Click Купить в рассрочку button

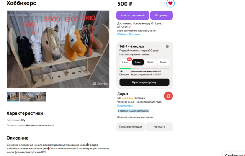[x=144, y=82]
